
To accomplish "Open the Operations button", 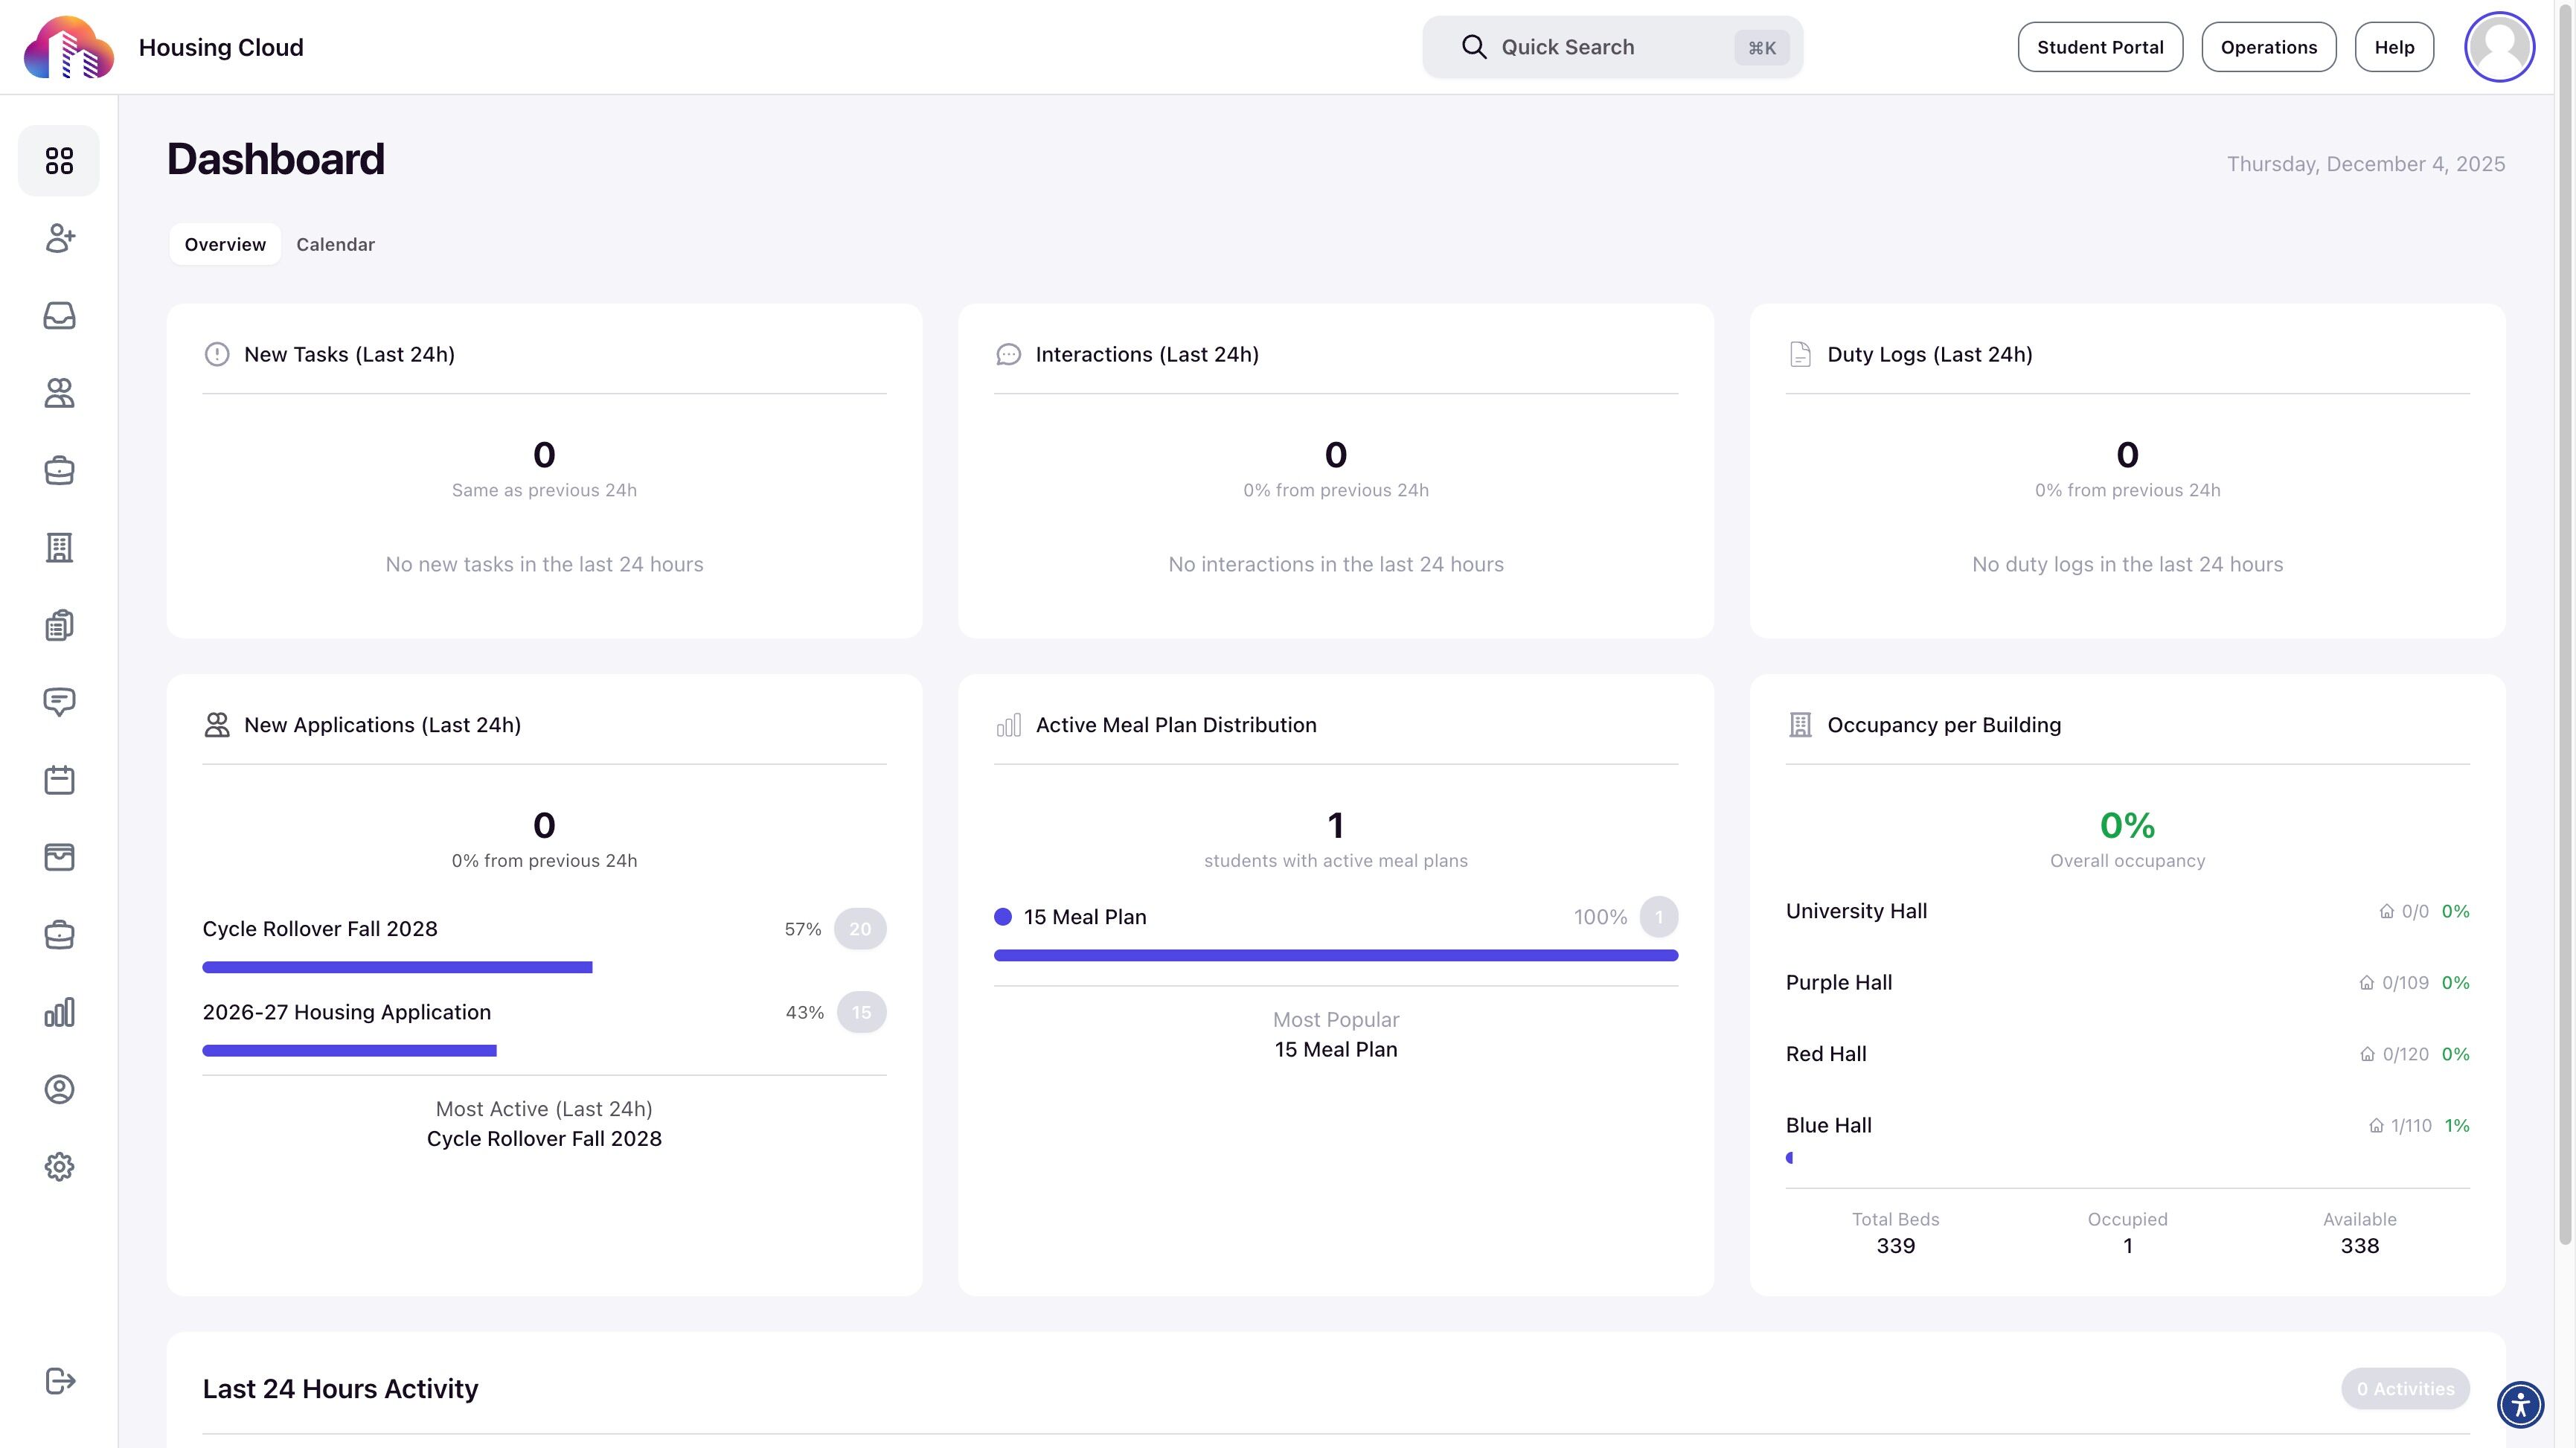I will pyautogui.click(x=2268, y=47).
